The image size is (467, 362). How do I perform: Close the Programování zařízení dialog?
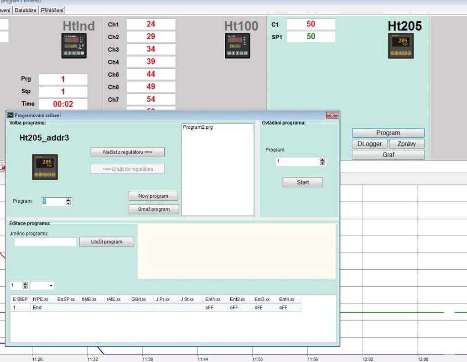point(332,115)
